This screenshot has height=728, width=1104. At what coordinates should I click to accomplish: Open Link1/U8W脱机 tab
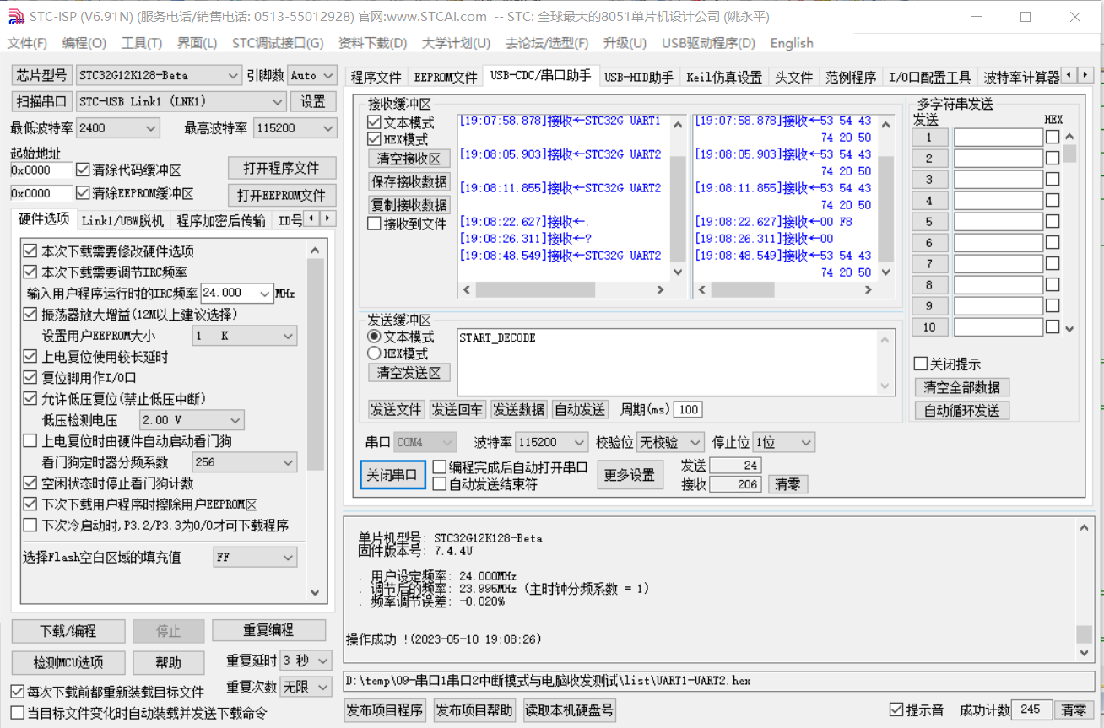pos(122,221)
